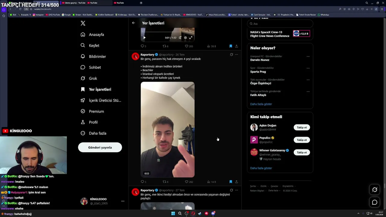Follow Aşkın Doğan with Takip et
The image size is (386, 217).
302,127
